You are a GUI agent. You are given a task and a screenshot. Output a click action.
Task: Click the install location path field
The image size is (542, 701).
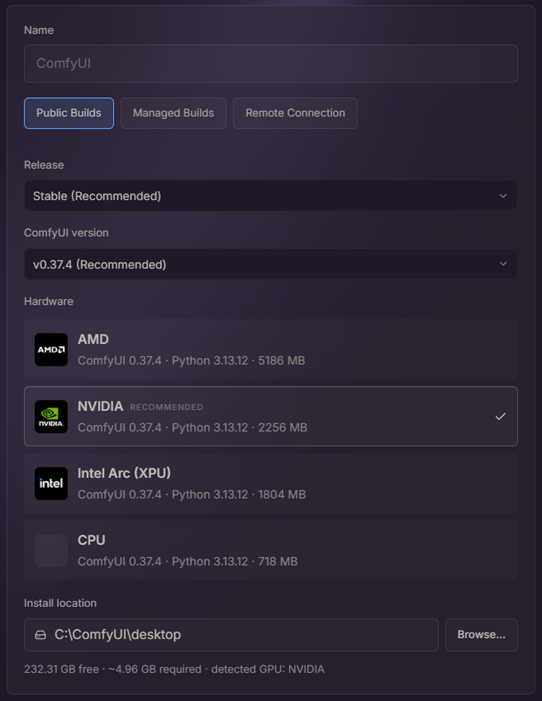pyautogui.click(x=231, y=635)
